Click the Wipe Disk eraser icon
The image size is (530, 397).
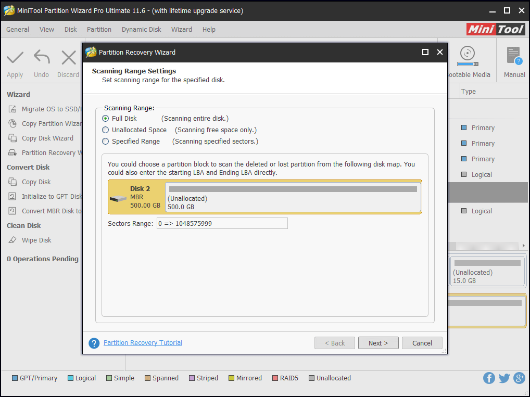coord(12,240)
